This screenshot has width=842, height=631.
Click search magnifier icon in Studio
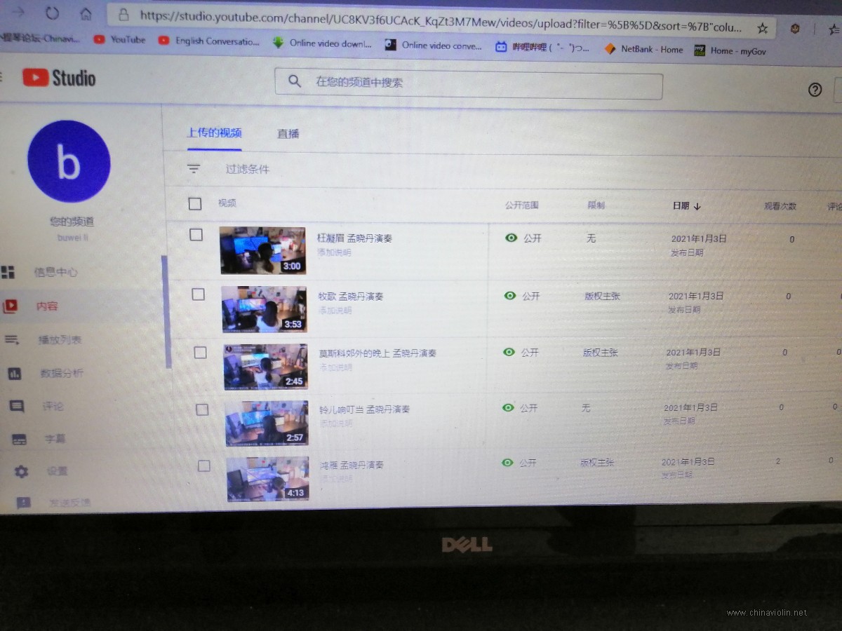click(x=295, y=81)
